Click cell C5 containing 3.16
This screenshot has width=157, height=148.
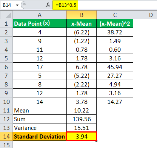coord(115,58)
